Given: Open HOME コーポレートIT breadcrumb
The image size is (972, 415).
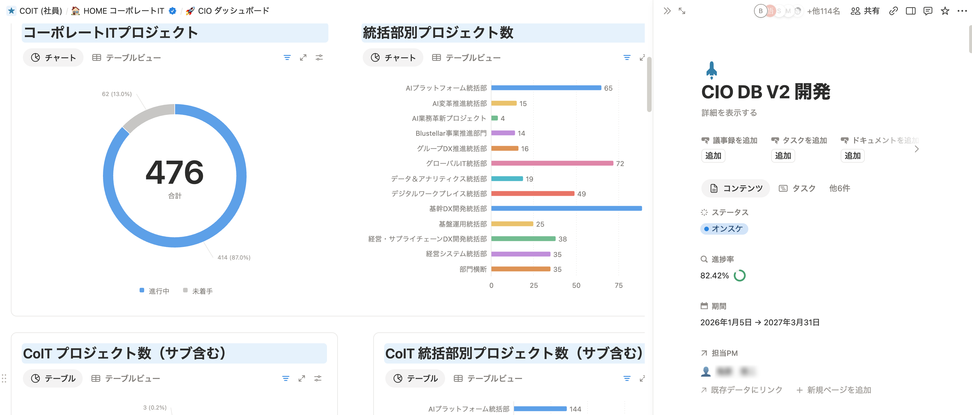Looking at the screenshot, I should pos(124,11).
